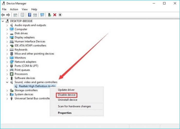Screen dimensions: 180x129
Task: Click Show/Hide Console Tree toolbar icon
Action: tap(15, 15)
